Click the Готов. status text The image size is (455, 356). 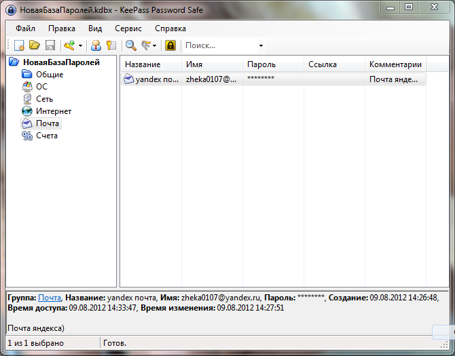tap(115, 343)
